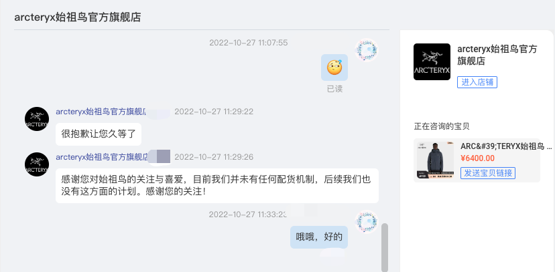Click the sweating emoji message
This screenshot has width=555, height=272.
[x=334, y=67]
